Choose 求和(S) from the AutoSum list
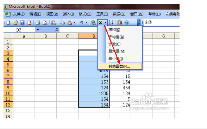The height and width of the screenshot is (129, 207). (x=120, y=30)
